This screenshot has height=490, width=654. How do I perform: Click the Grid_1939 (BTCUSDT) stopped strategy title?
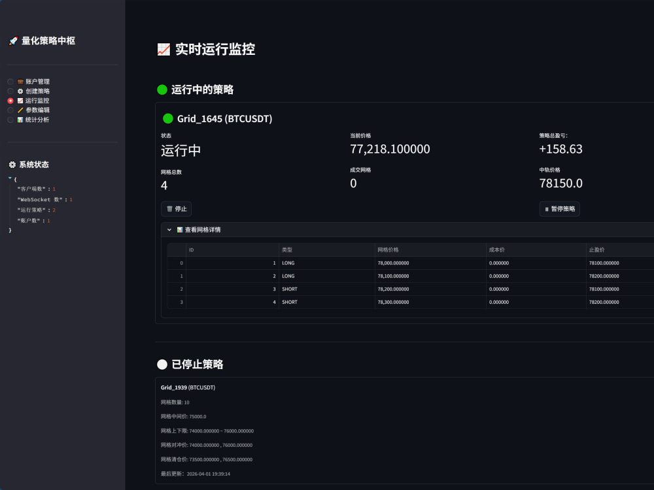188,387
